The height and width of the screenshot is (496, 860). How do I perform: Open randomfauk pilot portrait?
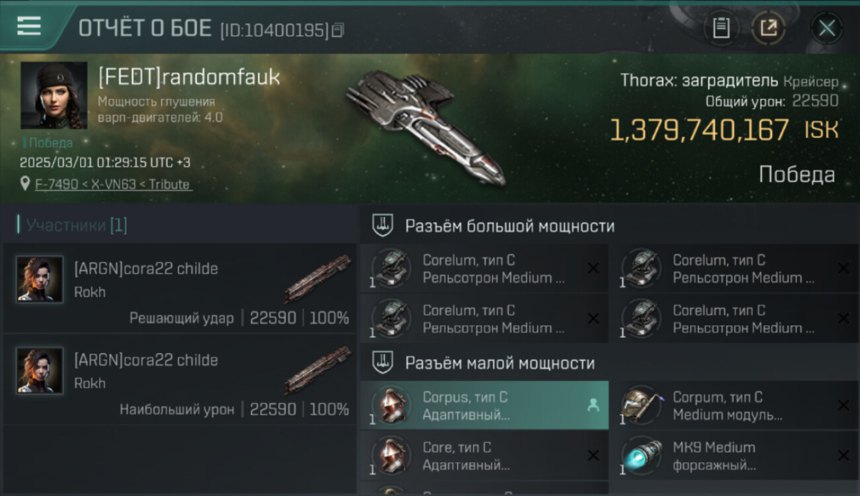click(x=54, y=95)
